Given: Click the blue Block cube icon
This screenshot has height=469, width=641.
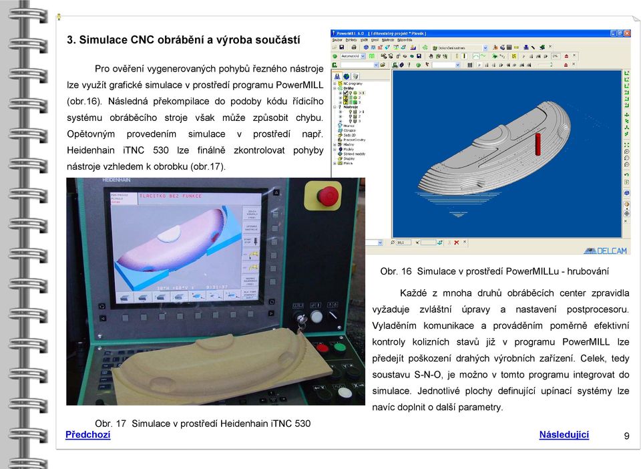Looking at the screenshot, I should [x=367, y=47].
